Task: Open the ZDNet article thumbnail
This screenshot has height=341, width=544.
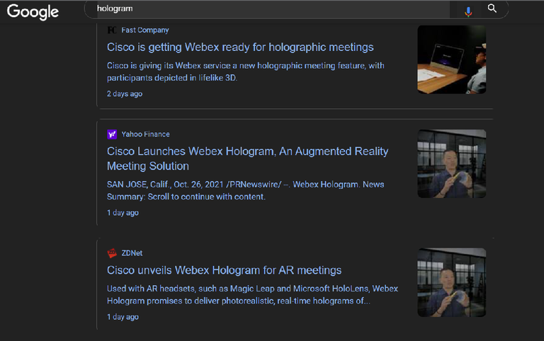Action: 451,282
